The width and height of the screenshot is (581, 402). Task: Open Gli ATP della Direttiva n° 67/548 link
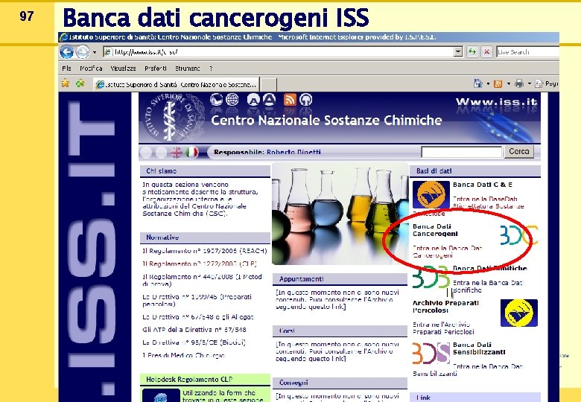(194, 330)
